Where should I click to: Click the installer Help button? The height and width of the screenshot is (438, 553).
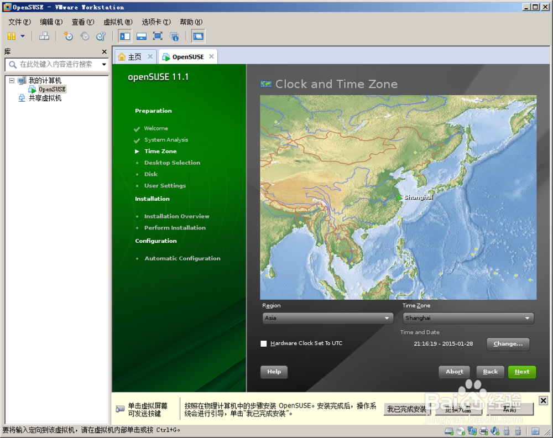pyautogui.click(x=274, y=372)
